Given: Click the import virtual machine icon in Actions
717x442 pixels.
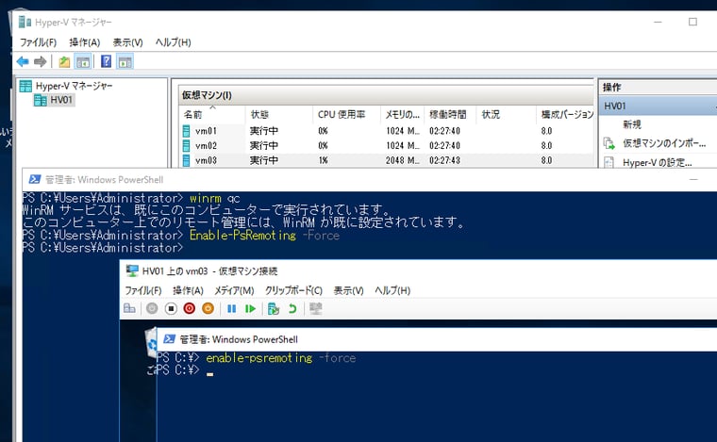Looking at the screenshot, I should 609,143.
